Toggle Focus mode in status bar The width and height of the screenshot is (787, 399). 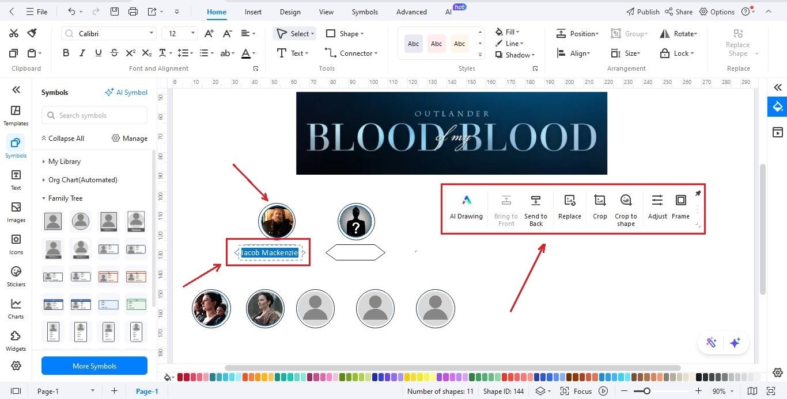point(576,391)
